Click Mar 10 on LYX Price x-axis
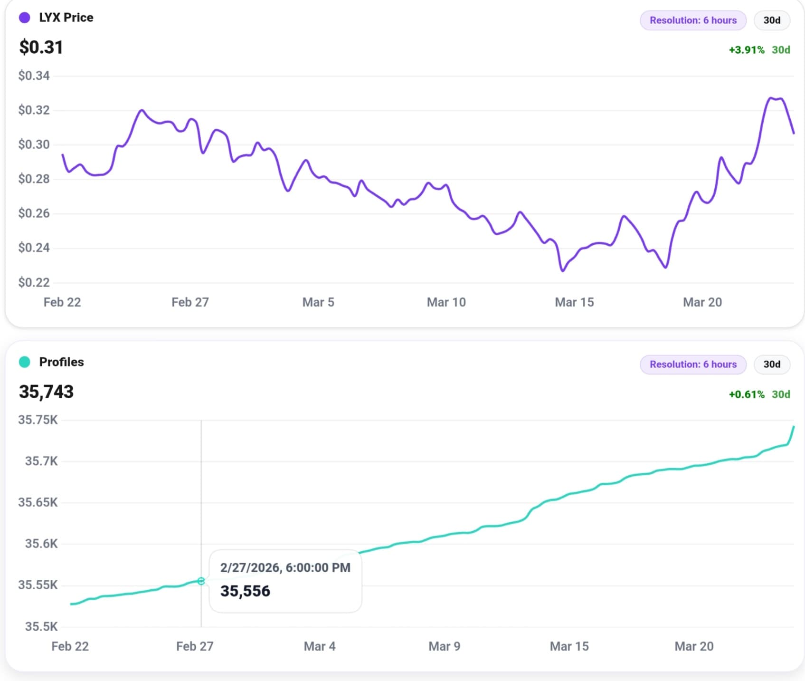Image resolution: width=805 pixels, height=681 pixels. (x=446, y=302)
